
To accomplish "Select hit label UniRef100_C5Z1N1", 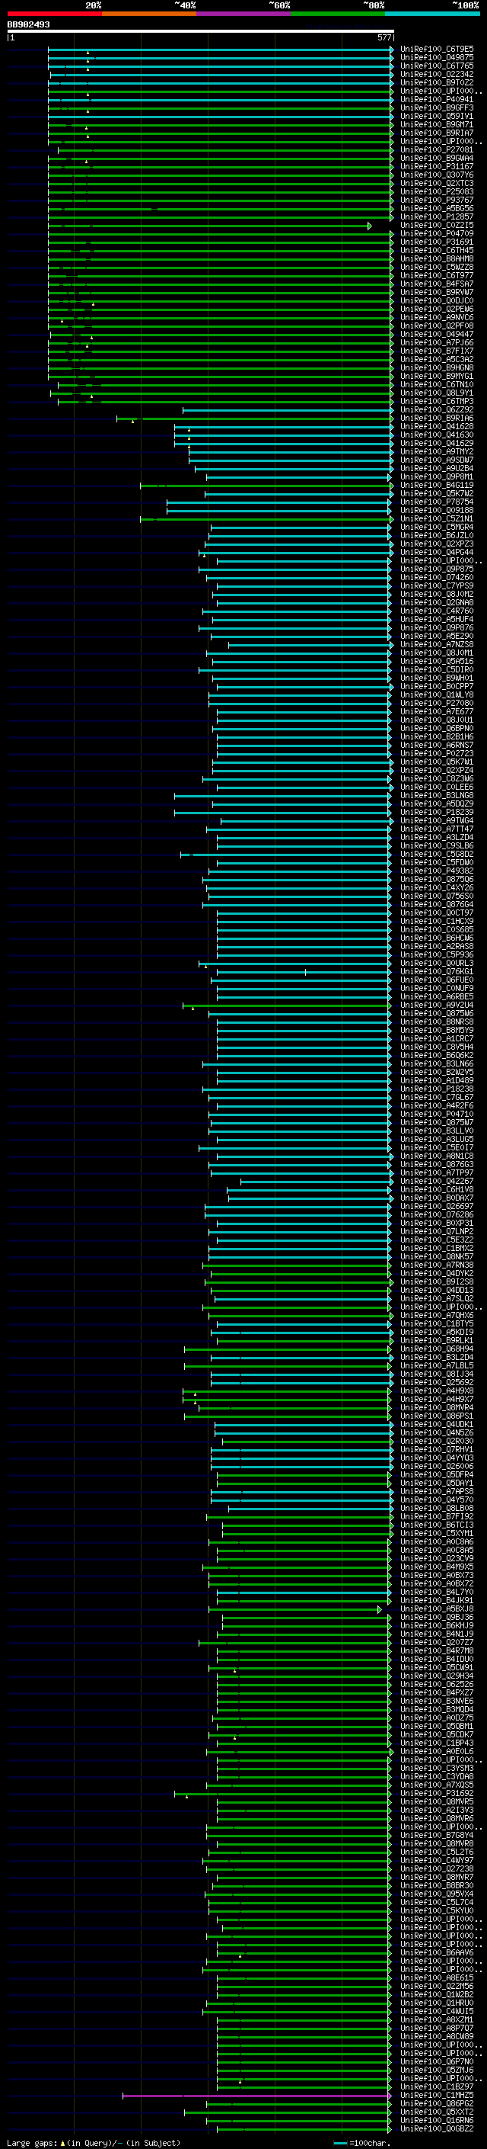I will [437, 519].
